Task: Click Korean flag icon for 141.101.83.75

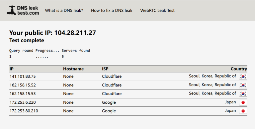Action: pos(243,76)
